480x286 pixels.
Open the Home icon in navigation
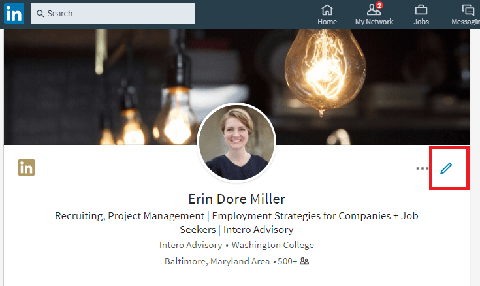click(x=327, y=10)
